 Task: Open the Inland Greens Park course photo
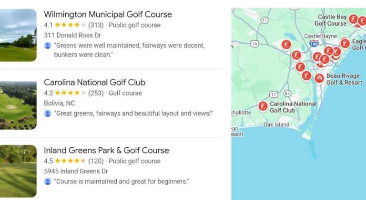pyautogui.click(x=18, y=171)
